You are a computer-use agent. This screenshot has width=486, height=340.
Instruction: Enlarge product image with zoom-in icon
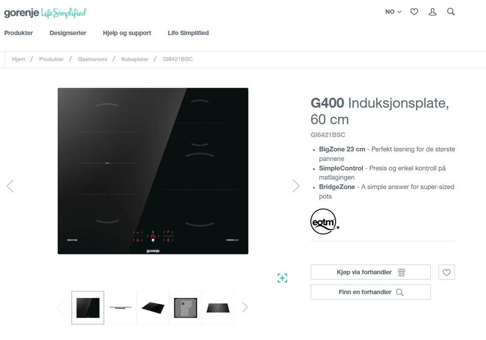[282, 278]
